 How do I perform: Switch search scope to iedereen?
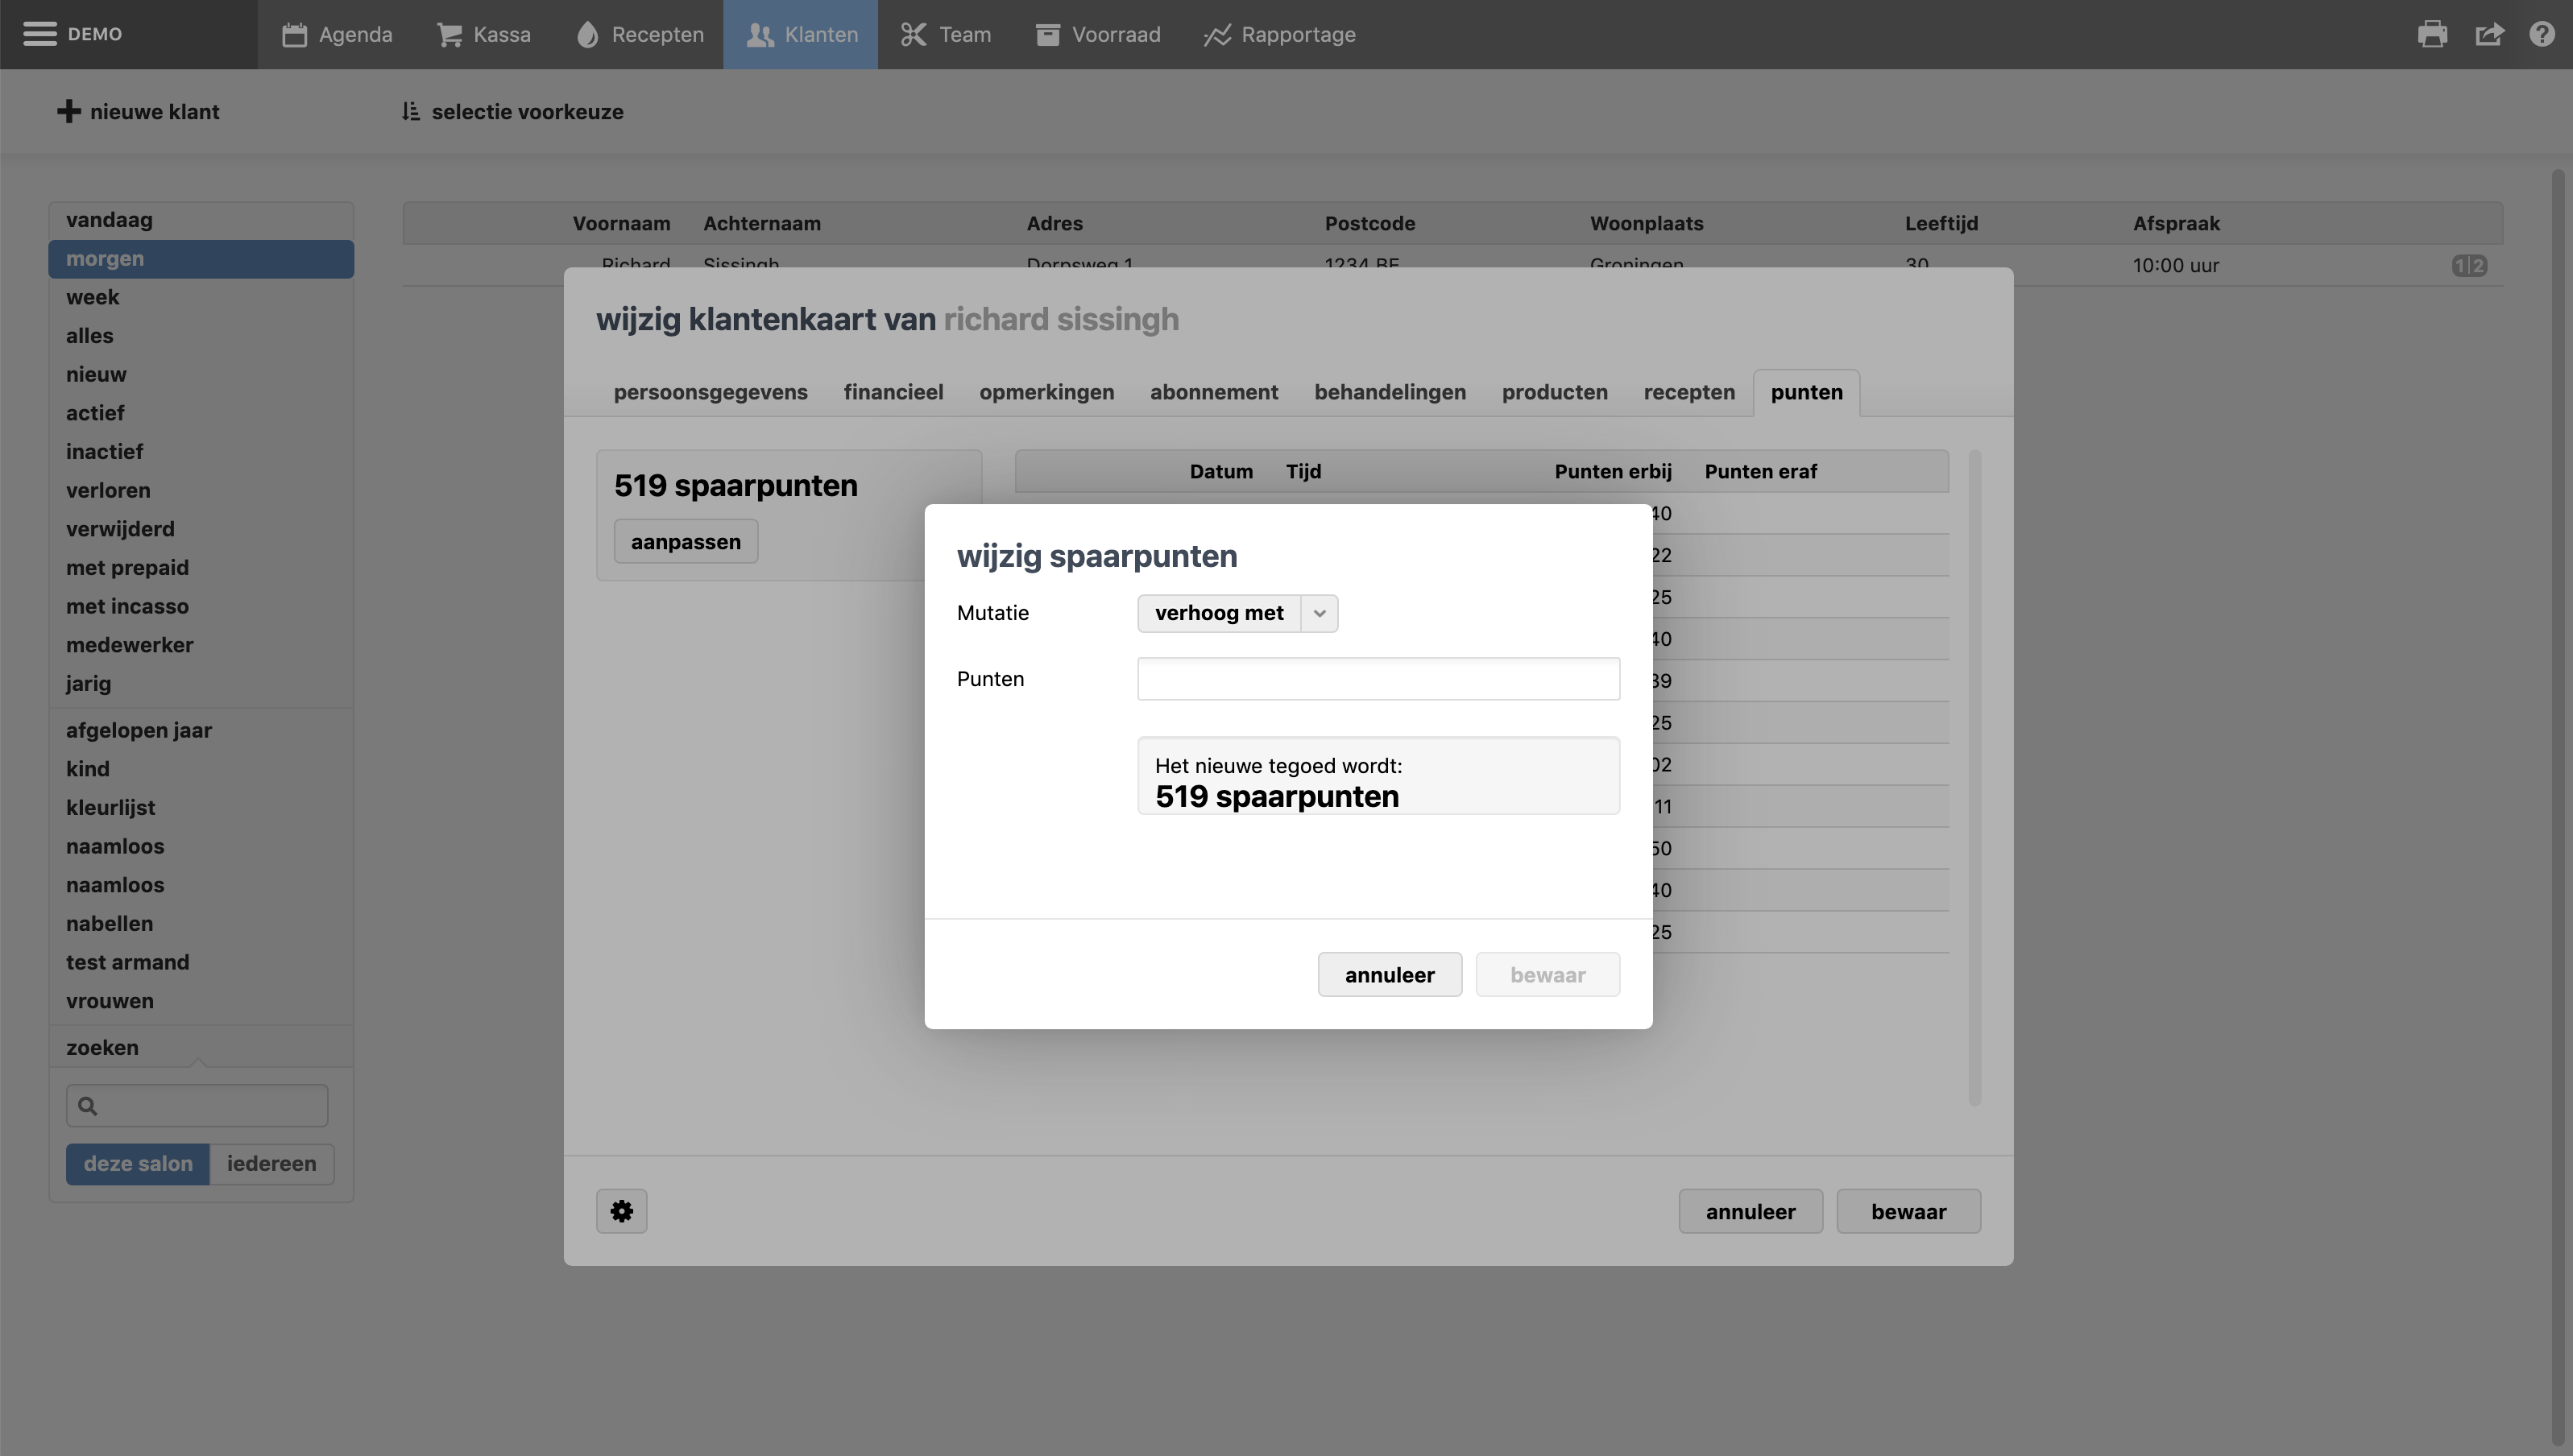(271, 1164)
